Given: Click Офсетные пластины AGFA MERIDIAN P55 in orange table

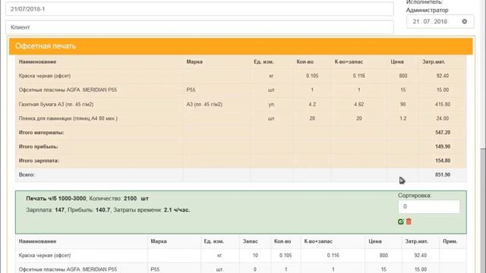Looking at the screenshot, I should (x=68, y=90).
